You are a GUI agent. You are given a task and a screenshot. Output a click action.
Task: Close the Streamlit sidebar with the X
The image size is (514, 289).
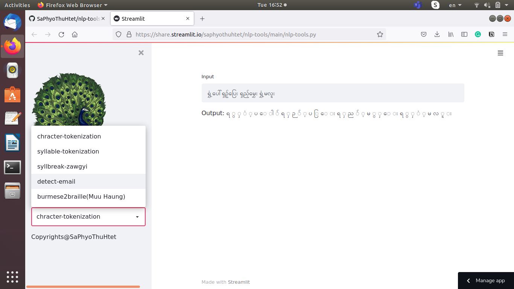pyautogui.click(x=141, y=53)
